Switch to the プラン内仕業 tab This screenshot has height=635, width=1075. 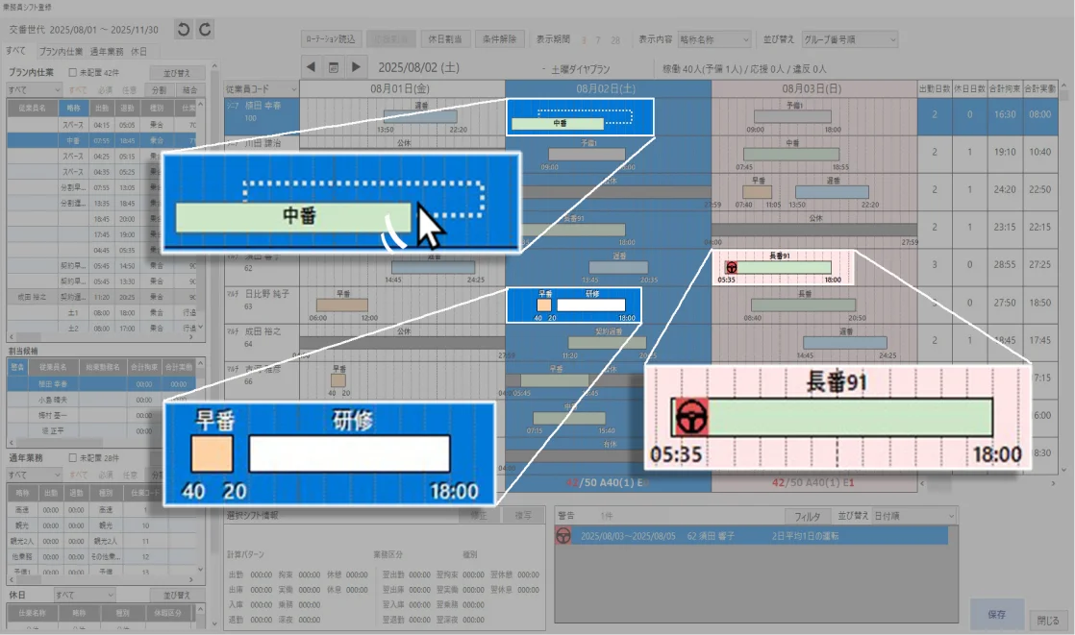[61, 51]
